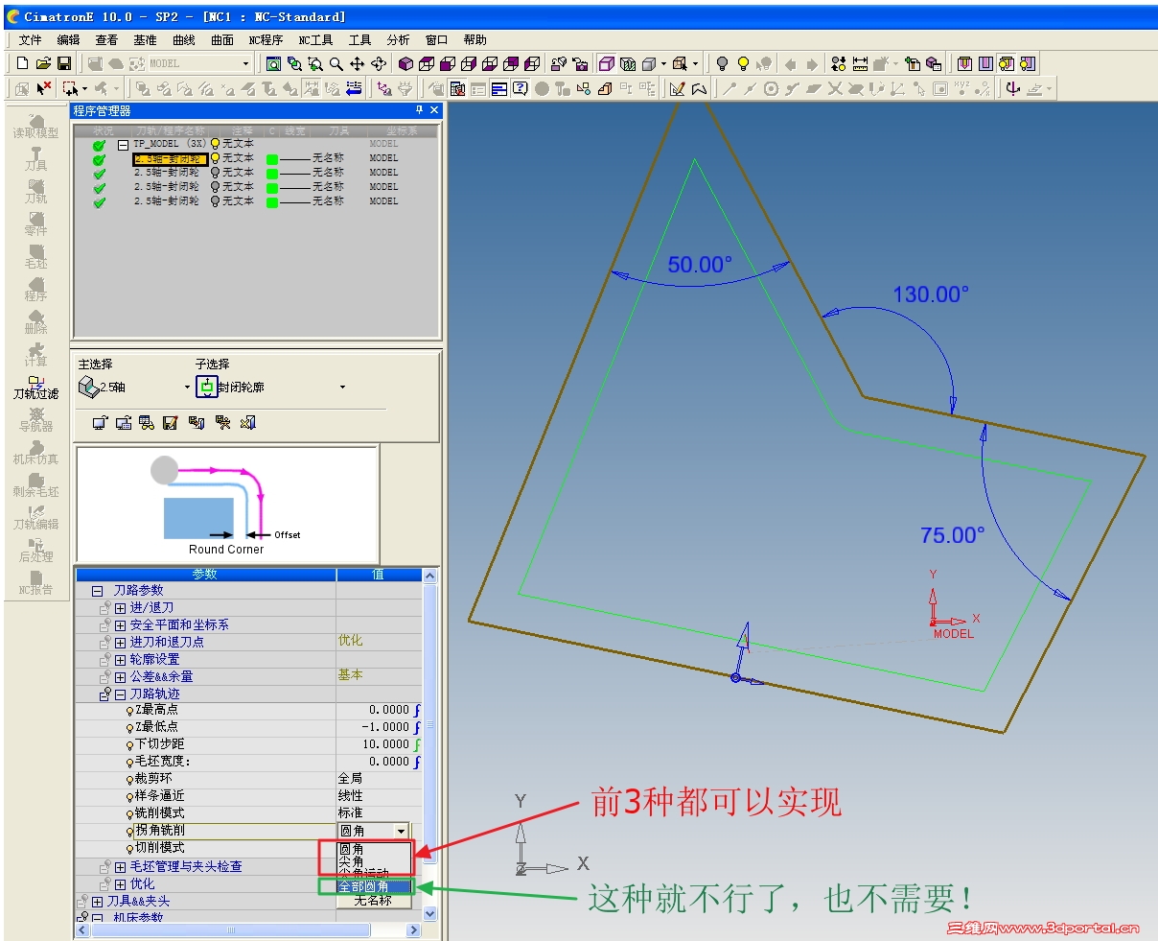Click lightbulb beside Z最高点 parameter
Screen dimensions: 1158x941
coord(129,711)
